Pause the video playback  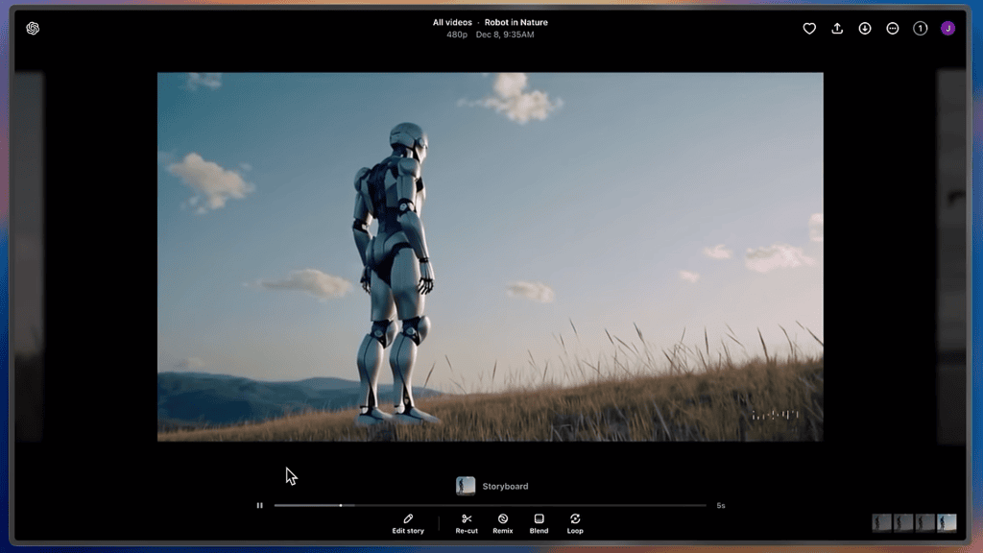259,504
